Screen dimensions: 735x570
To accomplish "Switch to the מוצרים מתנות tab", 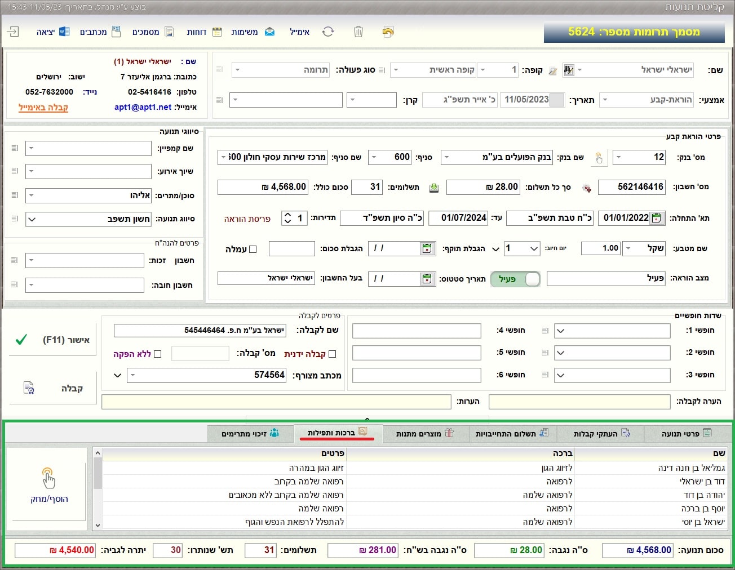I will click(425, 433).
